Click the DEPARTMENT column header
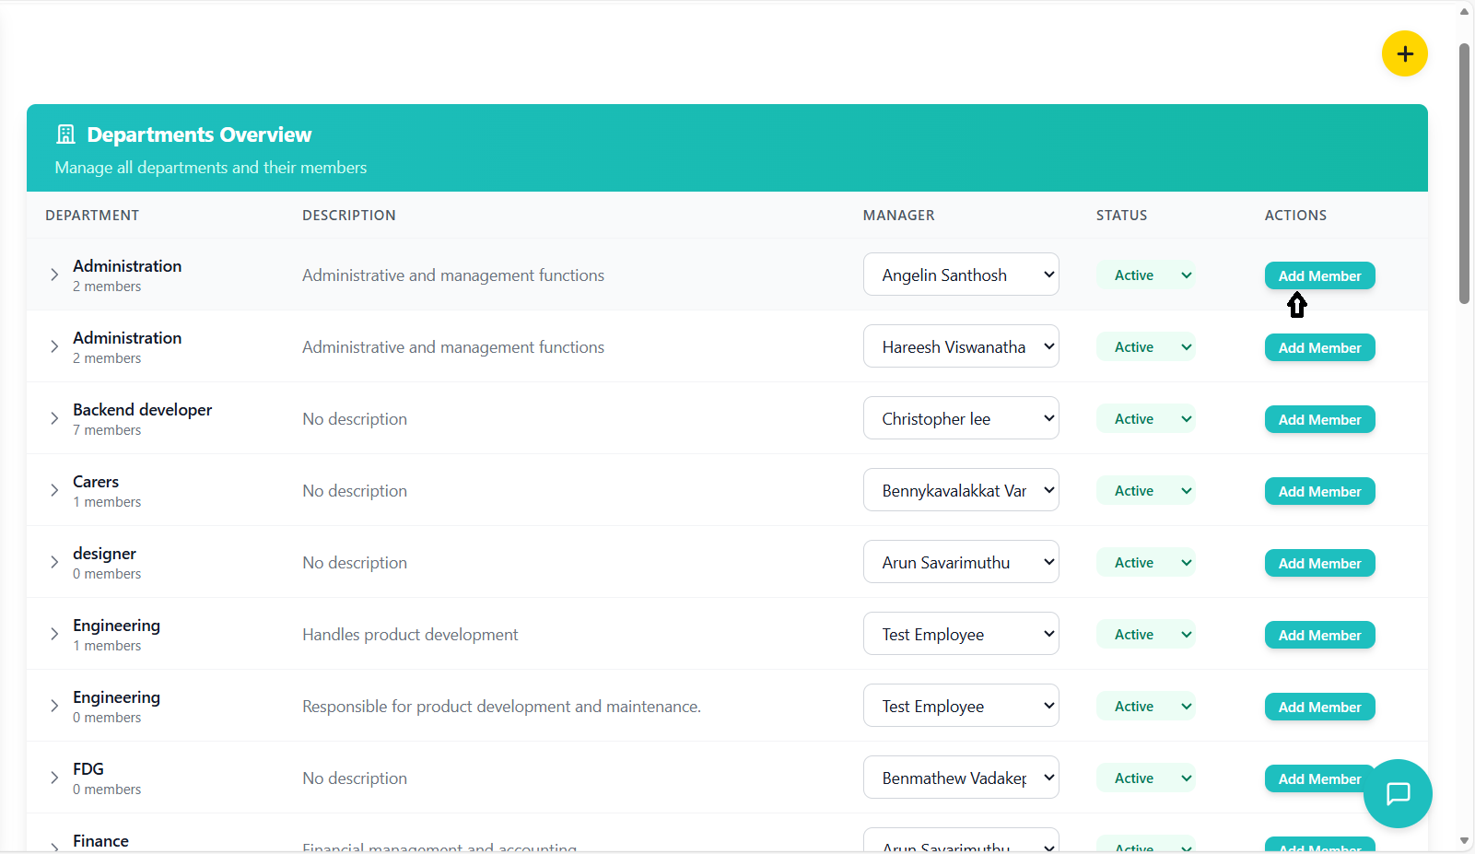Image resolution: width=1475 pixels, height=854 pixels. (92, 215)
